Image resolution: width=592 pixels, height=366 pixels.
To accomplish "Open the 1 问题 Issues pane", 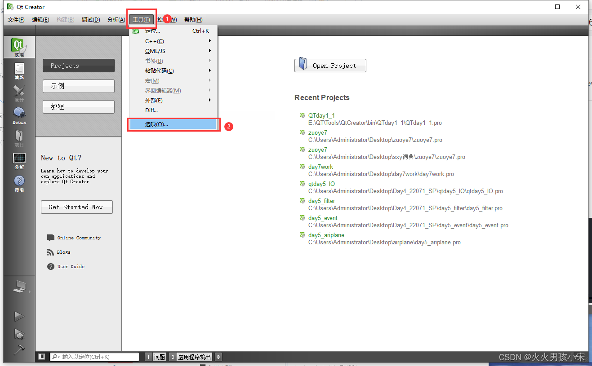I will tap(156, 357).
